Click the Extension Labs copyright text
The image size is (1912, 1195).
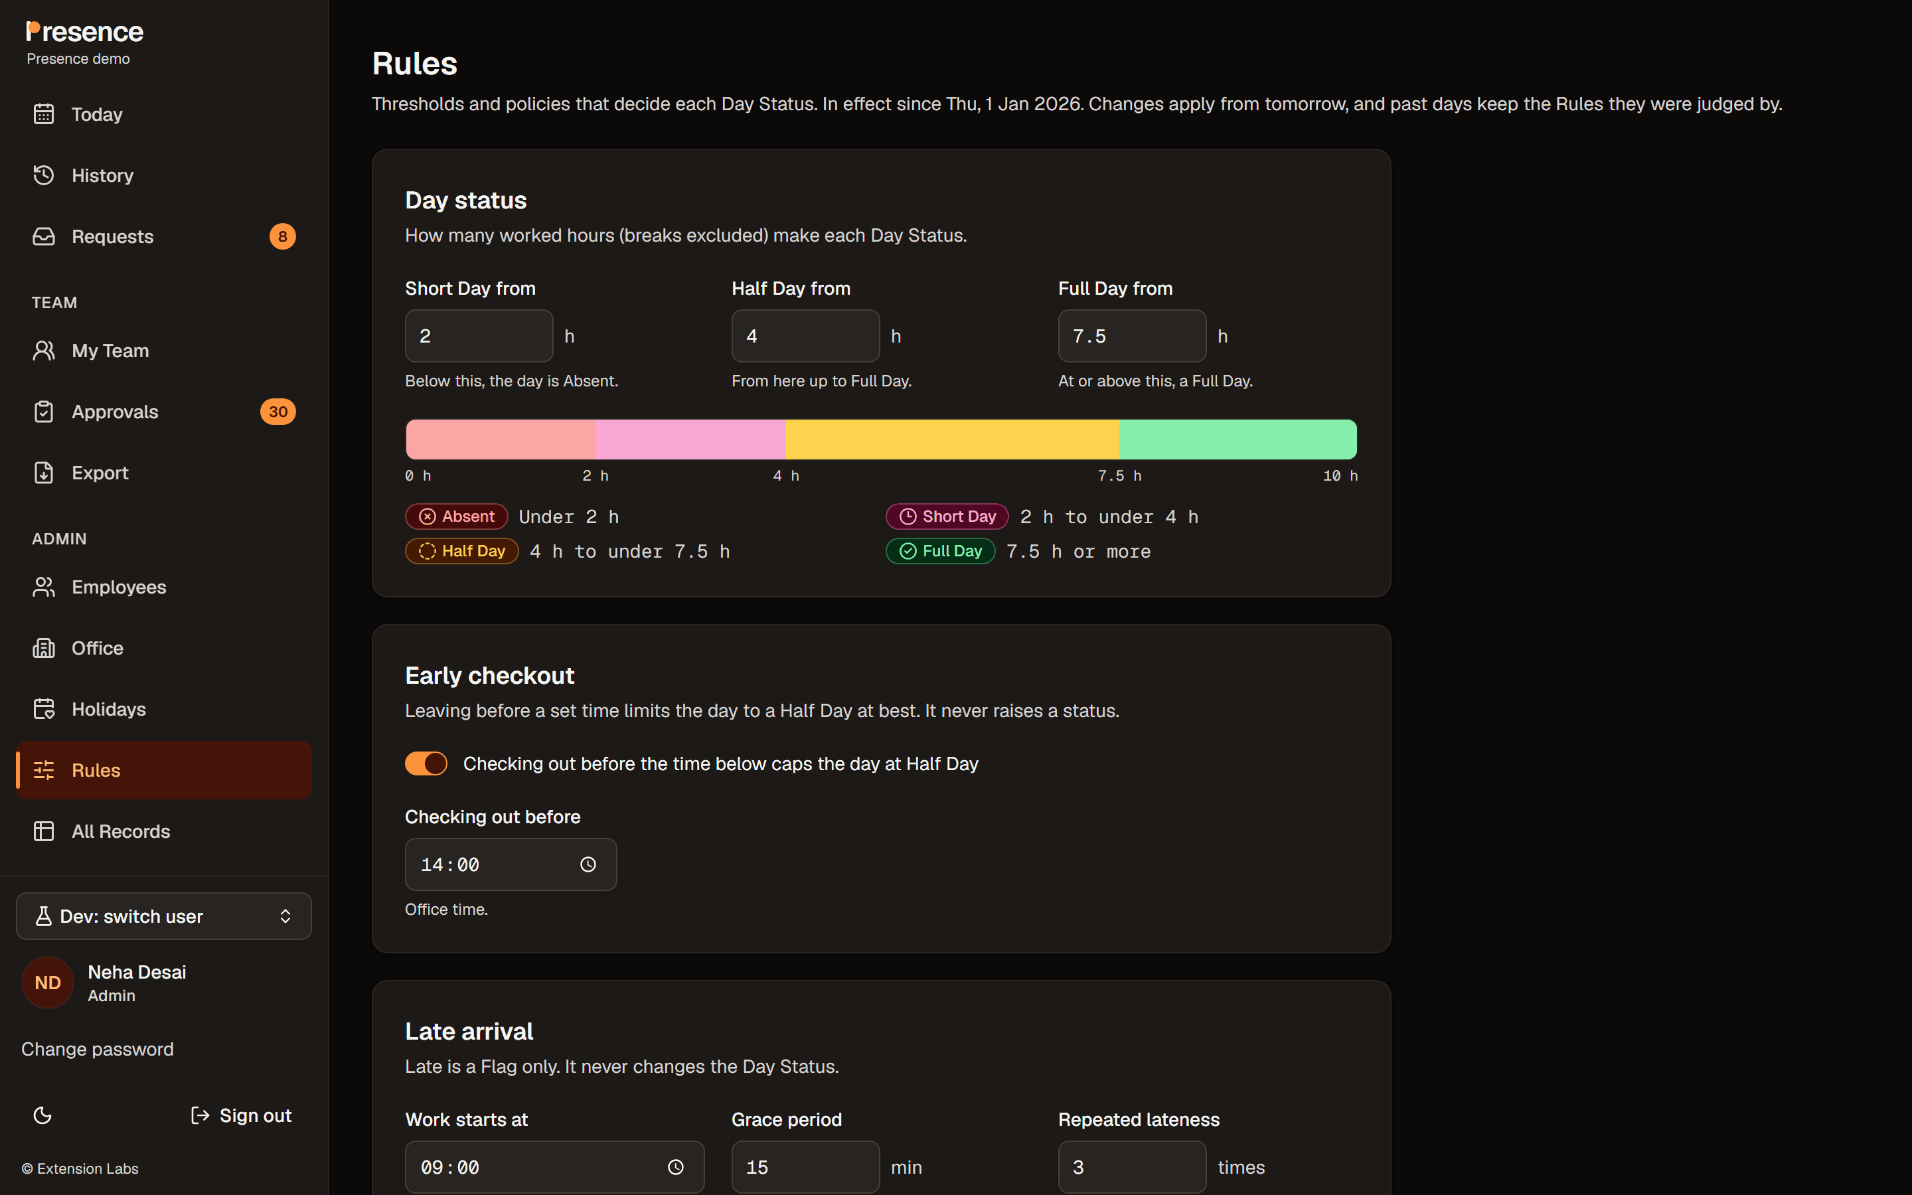pyautogui.click(x=80, y=1168)
